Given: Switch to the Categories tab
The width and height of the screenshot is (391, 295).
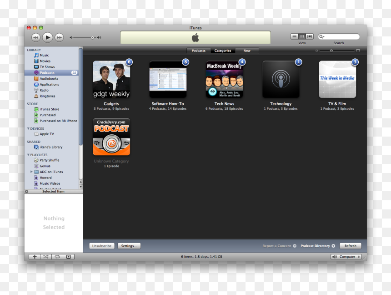Looking at the screenshot, I should tap(223, 51).
